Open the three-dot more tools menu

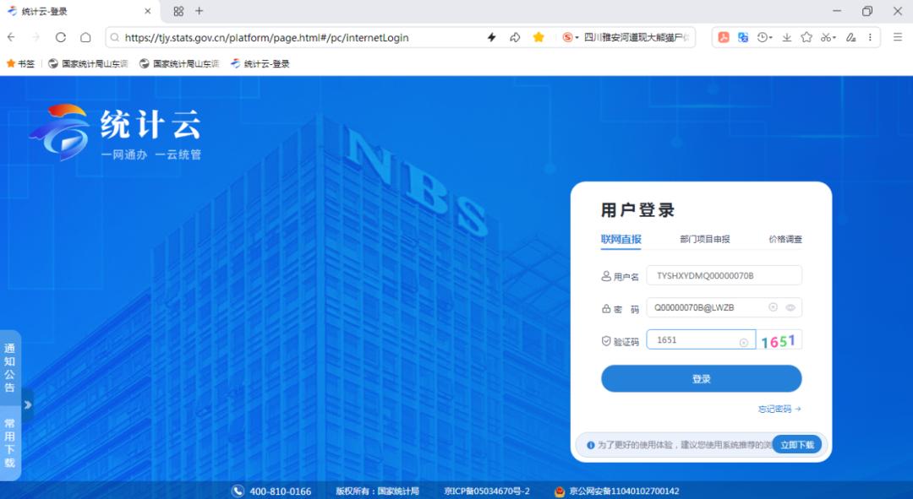[870, 37]
